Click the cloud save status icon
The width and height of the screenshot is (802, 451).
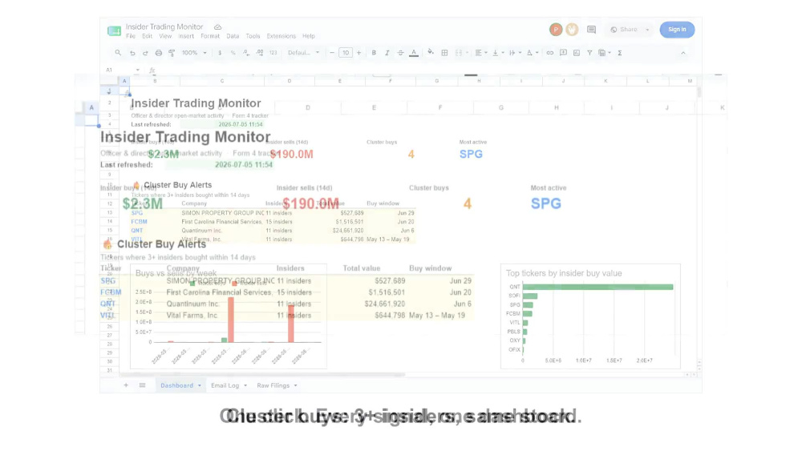tap(218, 26)
